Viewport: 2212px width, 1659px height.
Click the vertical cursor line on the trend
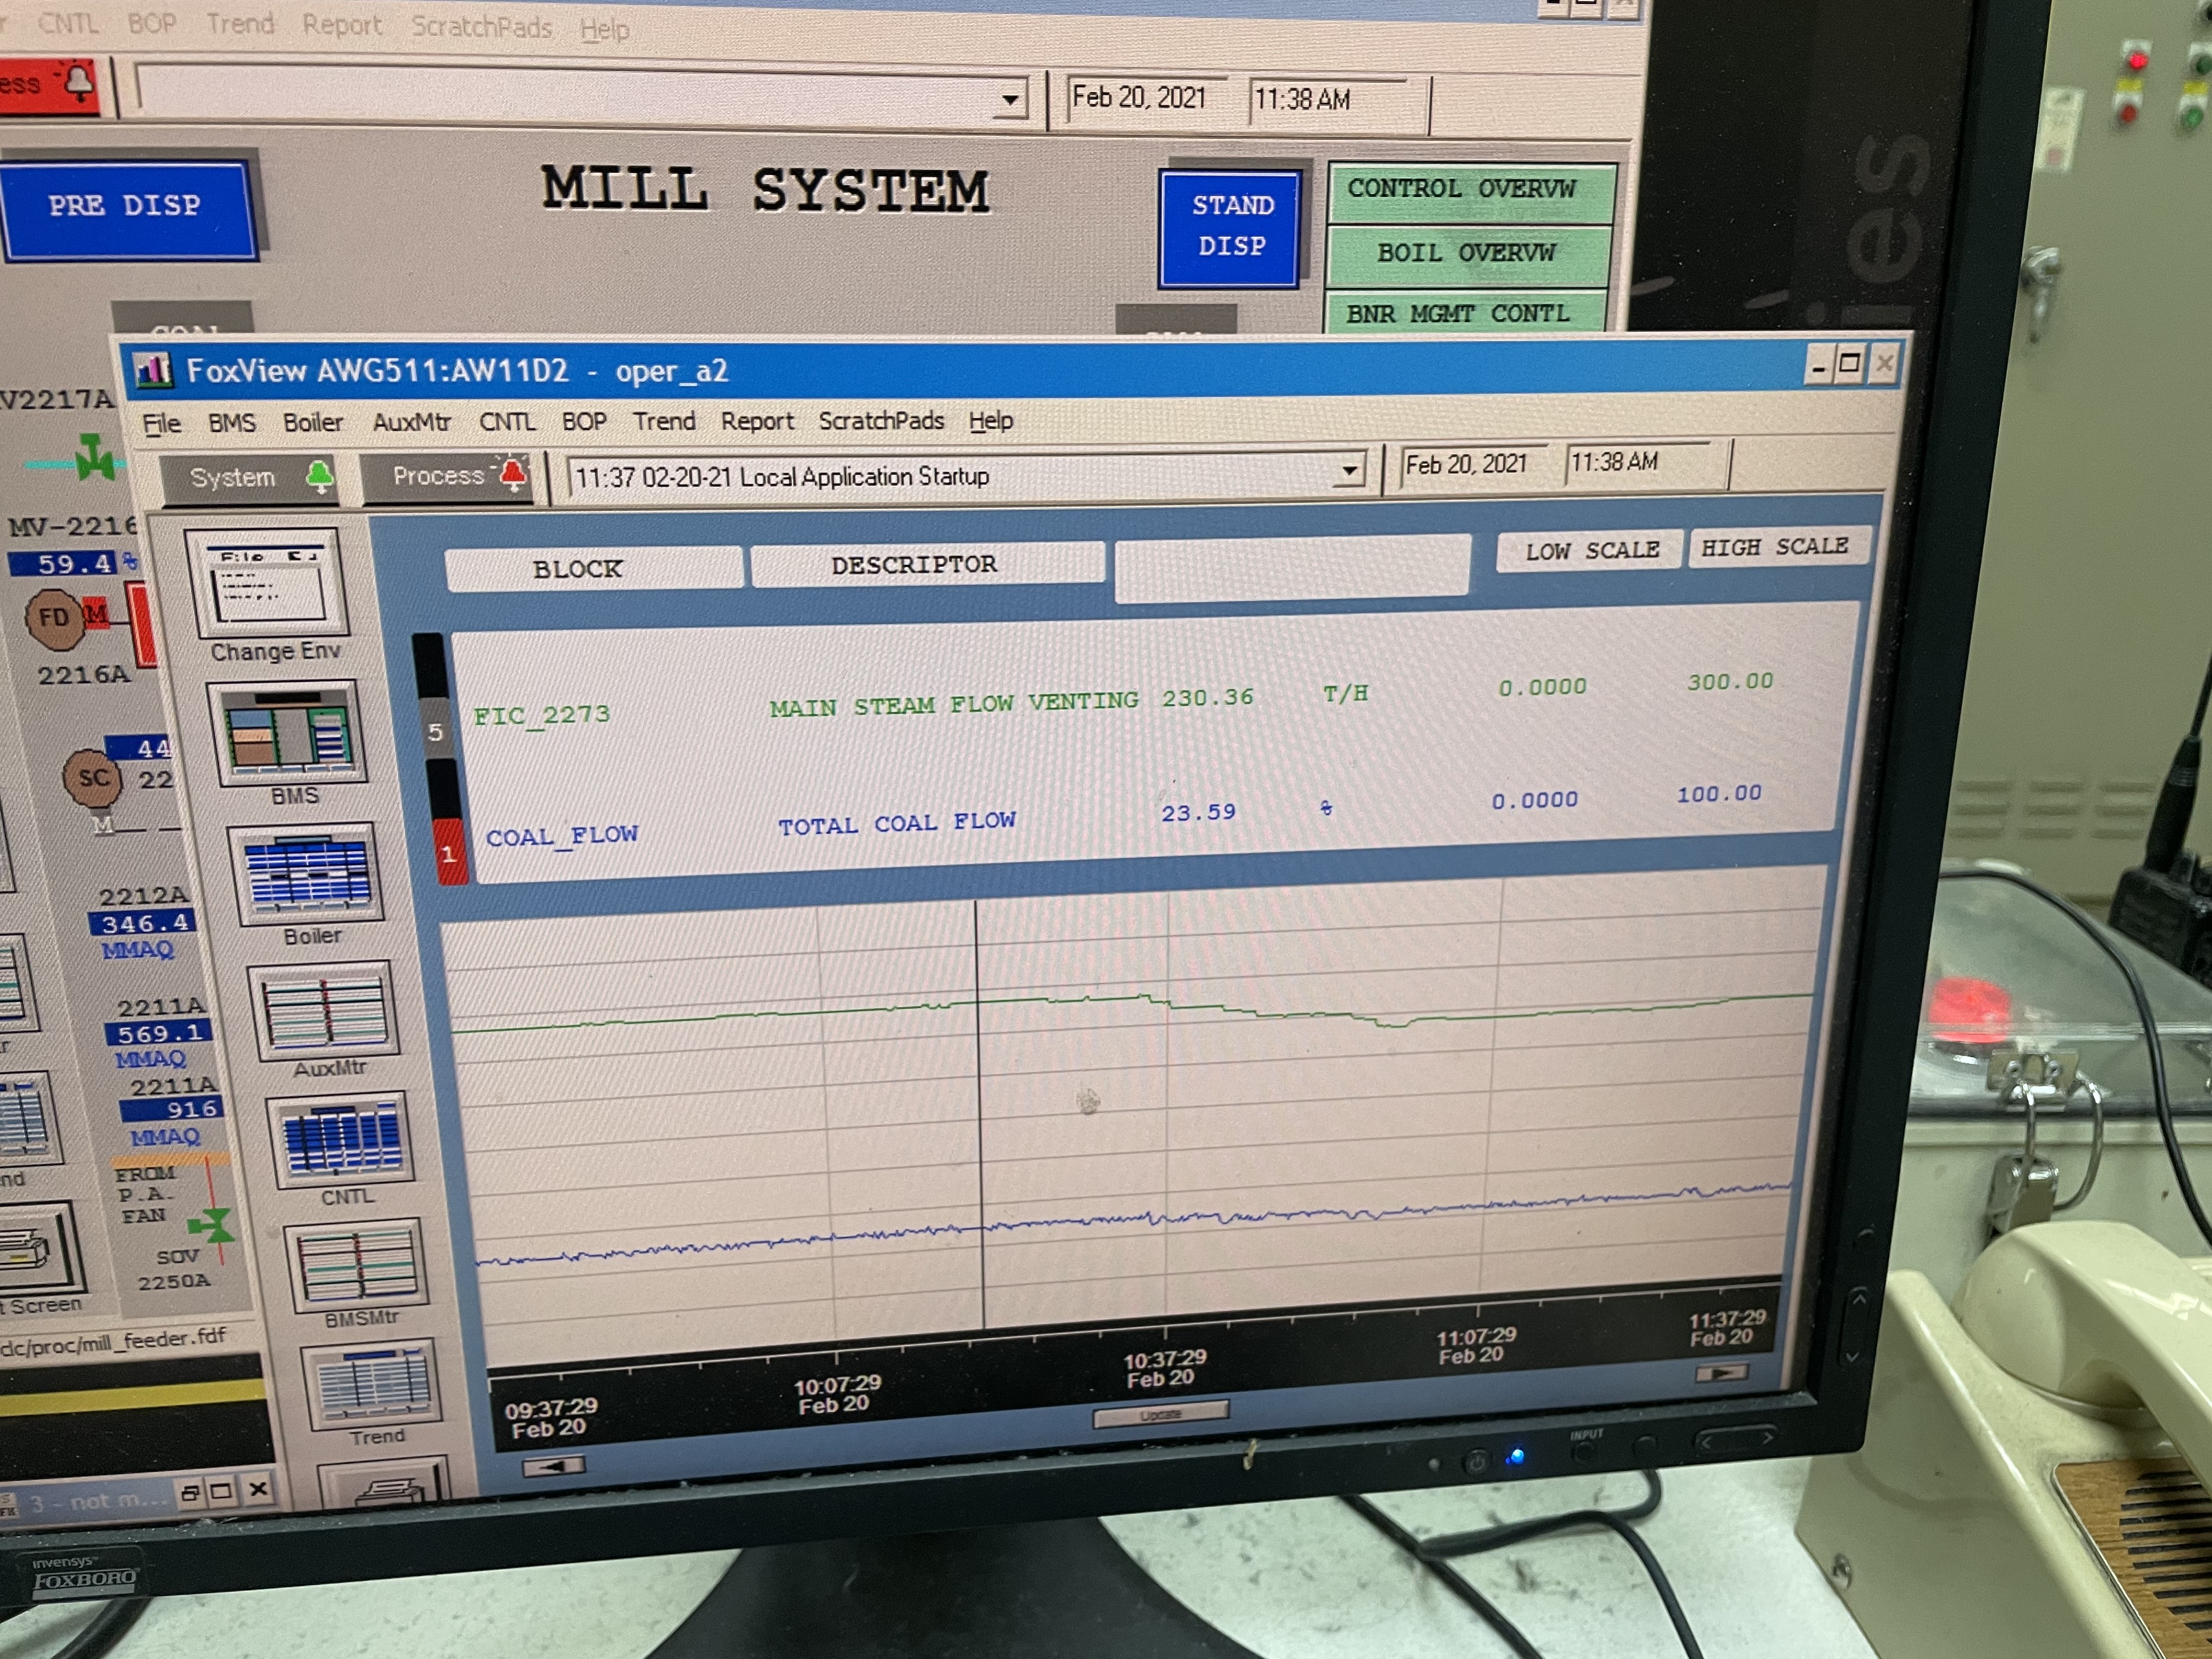click(x=979, y=1114)
